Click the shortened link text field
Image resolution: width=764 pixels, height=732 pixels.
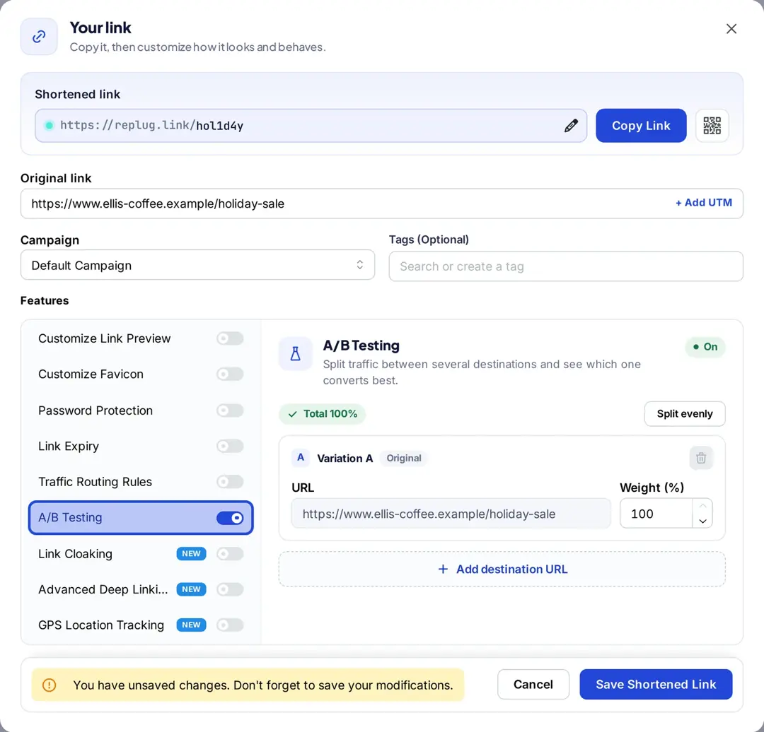311,126
